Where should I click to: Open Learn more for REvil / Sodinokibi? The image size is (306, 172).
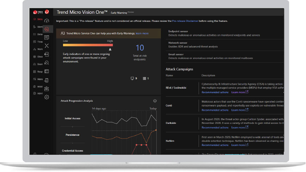[x=238, y=93]
